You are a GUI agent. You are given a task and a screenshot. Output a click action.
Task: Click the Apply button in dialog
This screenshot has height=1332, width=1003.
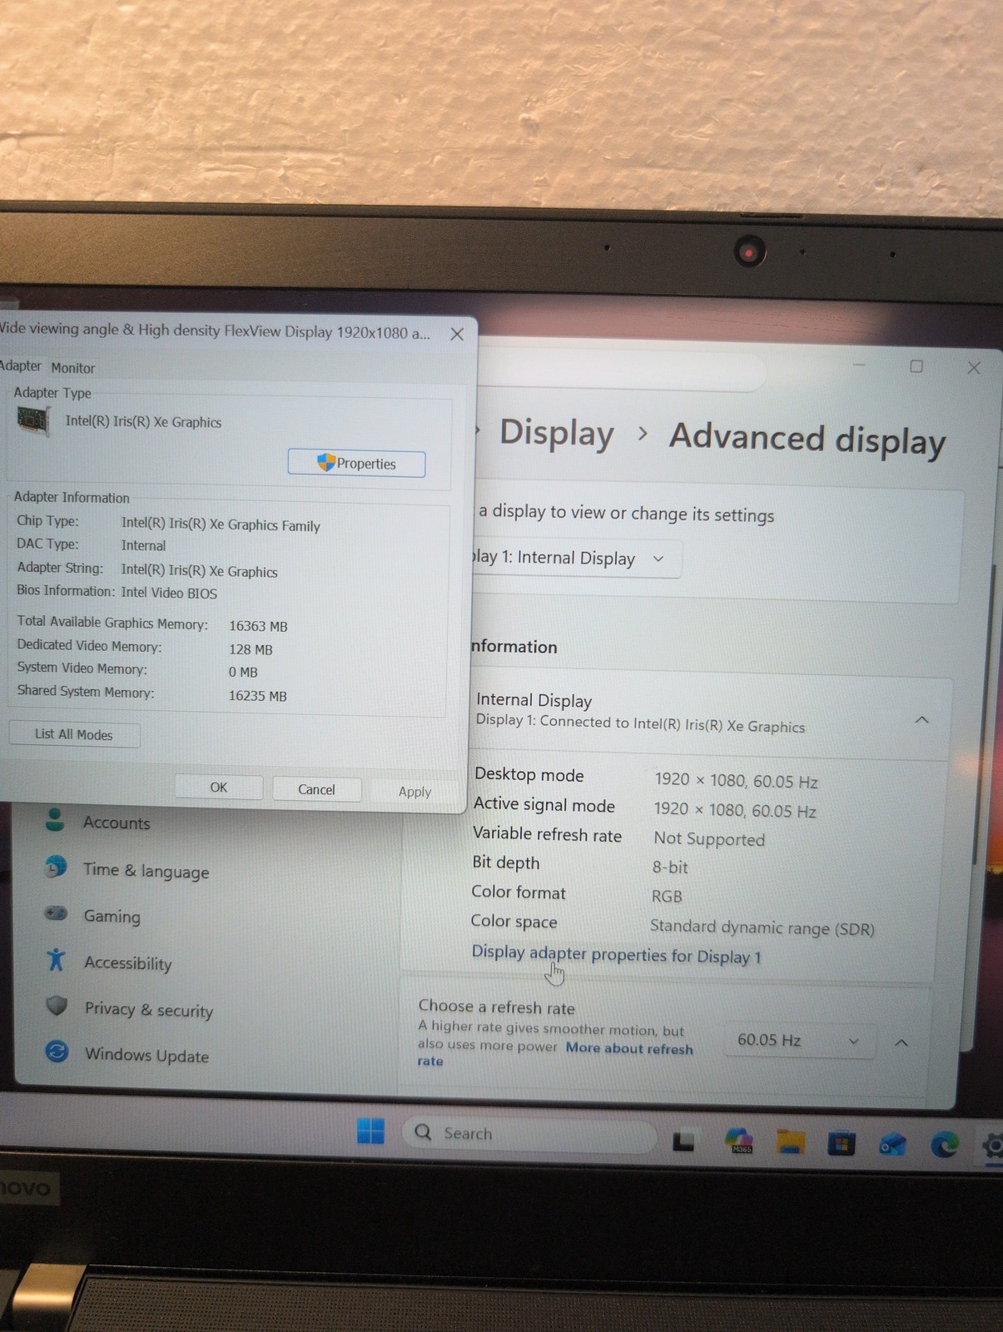[415, 791]
